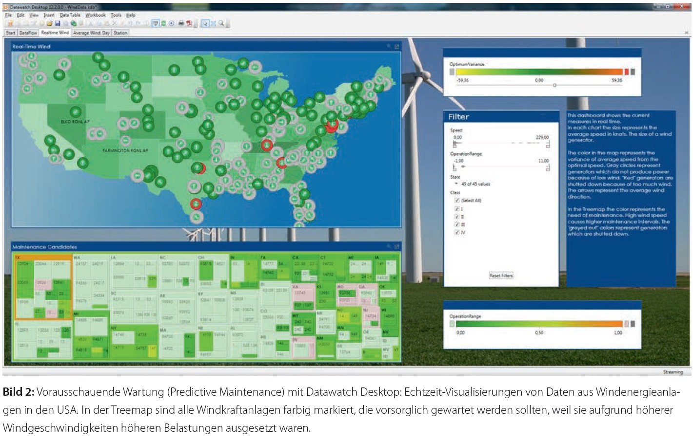Open the Tools menu
The height and width of the screenshot is (441, 693).
[x=116, y=15]
